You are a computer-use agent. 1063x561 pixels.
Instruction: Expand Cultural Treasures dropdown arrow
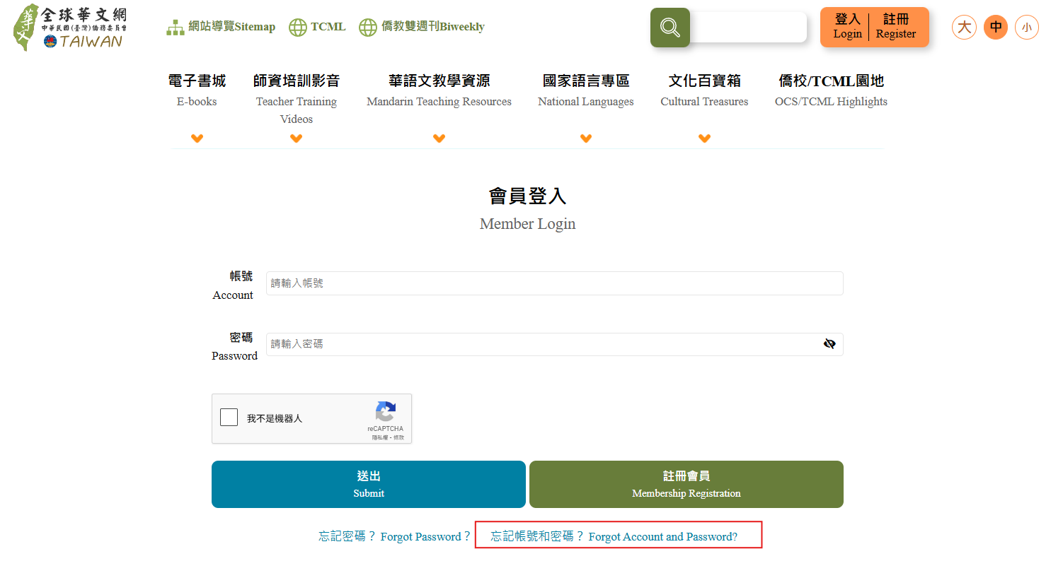pos(704,138)
